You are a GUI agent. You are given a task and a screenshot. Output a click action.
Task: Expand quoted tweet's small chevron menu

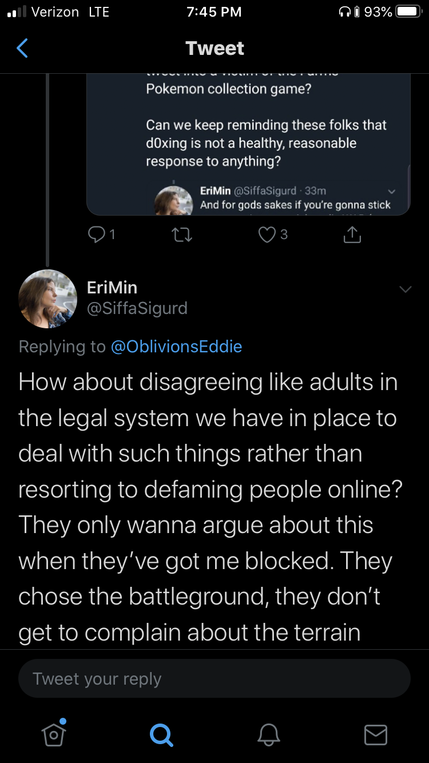pyautogui.click(x=392, y=190)
